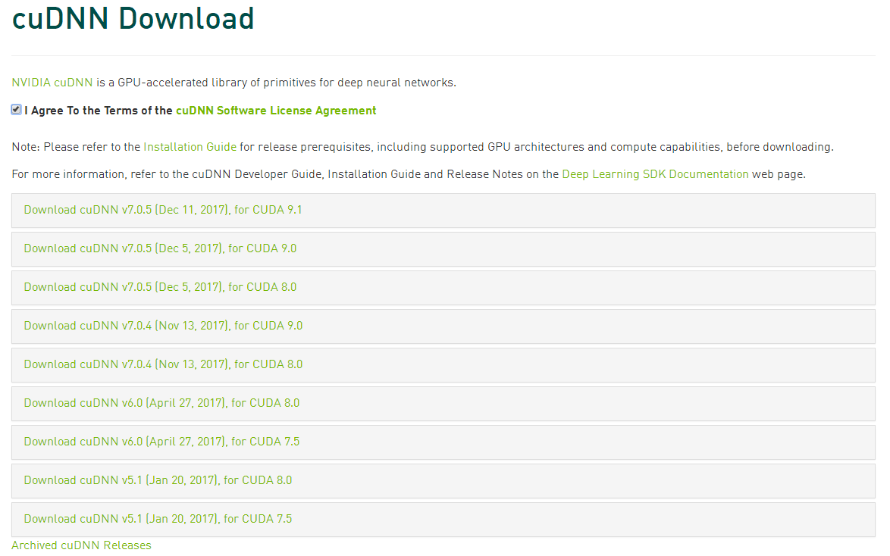
Task: Uncheck the I Agree To the Terms checkbox
Action: pyautogui.click(x=16, y=110)
